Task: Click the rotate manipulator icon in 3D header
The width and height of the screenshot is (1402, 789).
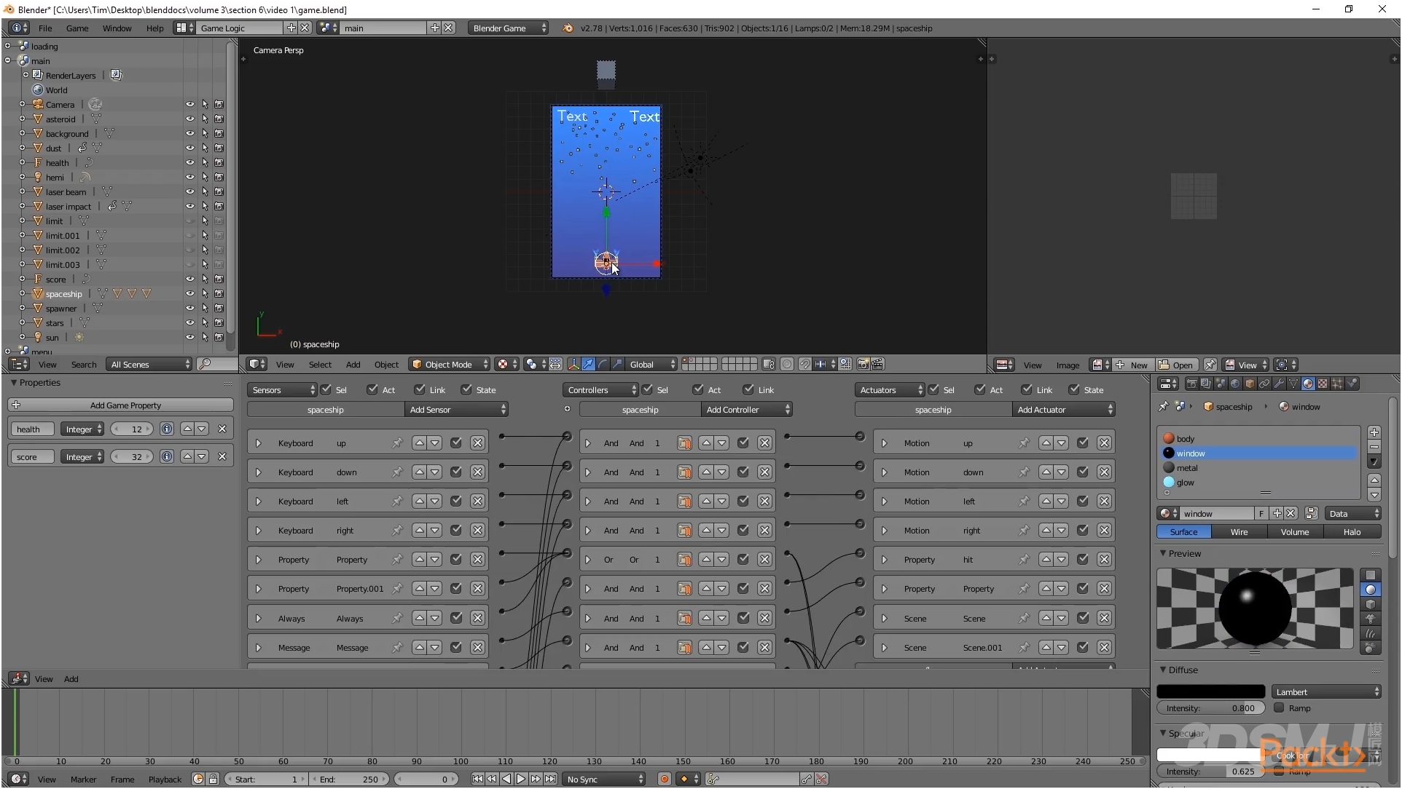Action: click(603, 364)
